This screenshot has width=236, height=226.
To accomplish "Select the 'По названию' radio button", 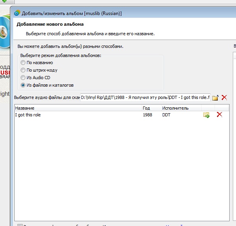I will 23,63.
